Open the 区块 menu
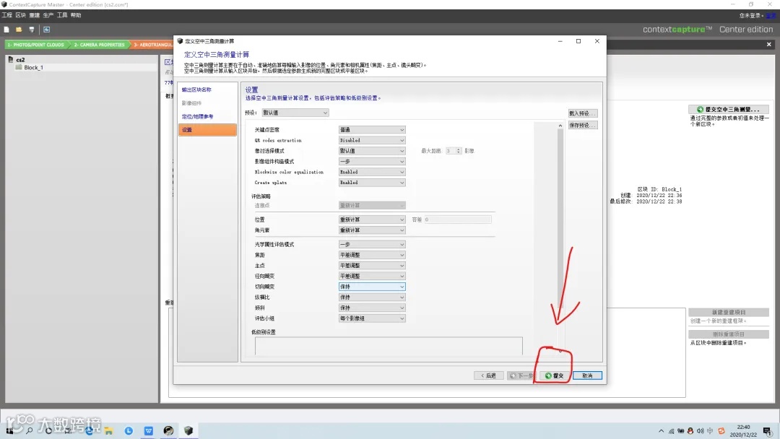 [x=20, y=15]
